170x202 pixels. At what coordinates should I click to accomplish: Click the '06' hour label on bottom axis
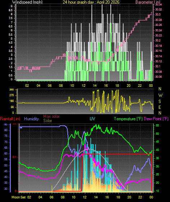[x=52, y=197]
